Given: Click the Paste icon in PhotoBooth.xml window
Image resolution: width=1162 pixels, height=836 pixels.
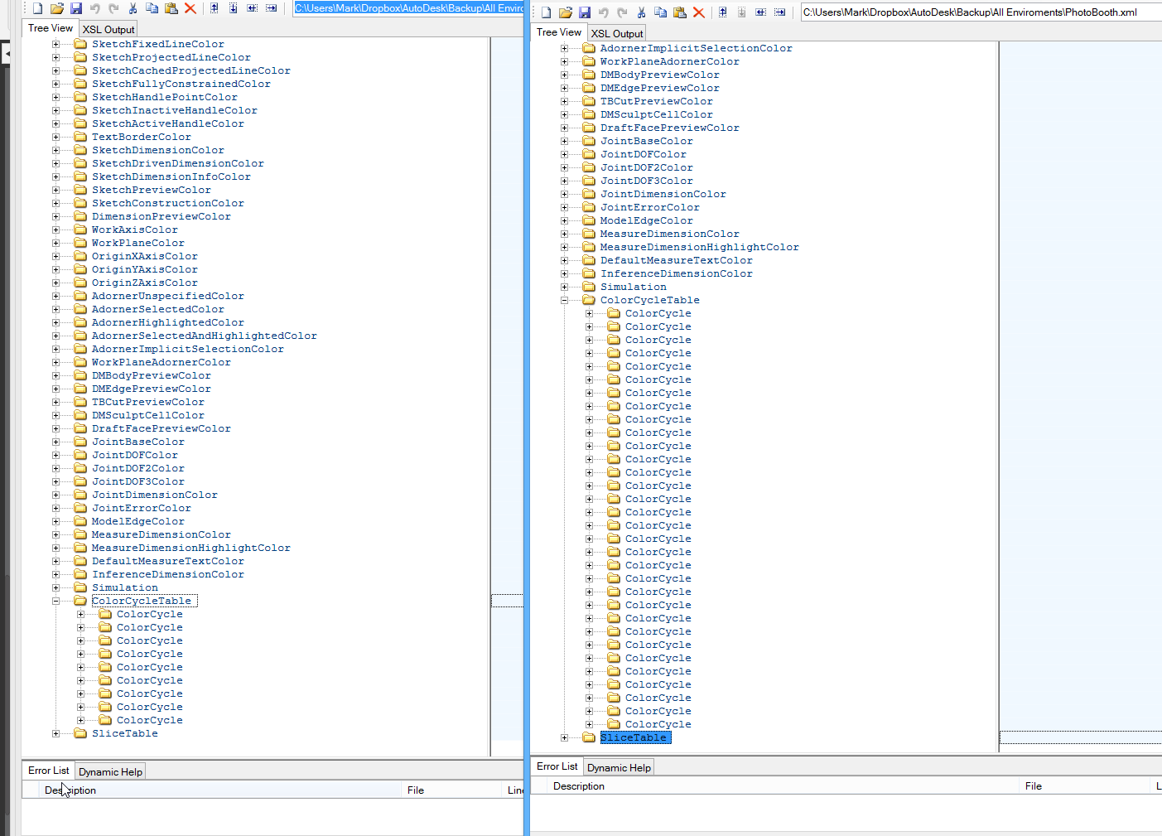Looking at the screenshot, I should tap(680, 12).
